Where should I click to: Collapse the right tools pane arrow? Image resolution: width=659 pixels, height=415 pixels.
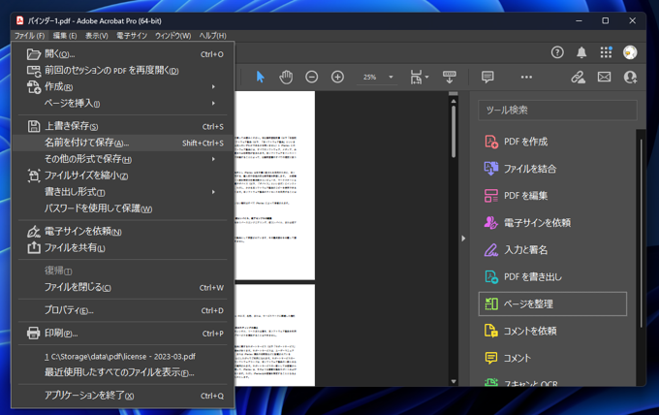pos(463,238)
